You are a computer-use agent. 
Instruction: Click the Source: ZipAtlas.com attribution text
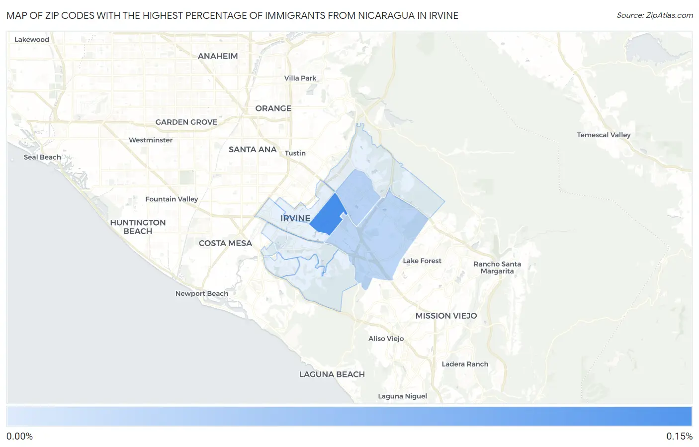pos(654,15)
